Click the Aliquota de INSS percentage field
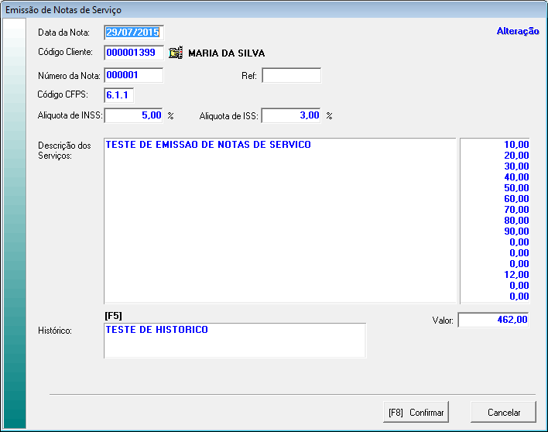548x432 pixels. 134,115
